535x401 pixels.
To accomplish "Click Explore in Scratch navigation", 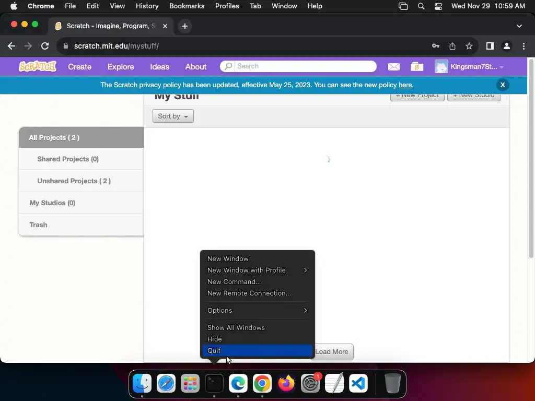I will (x=121, y=67).
